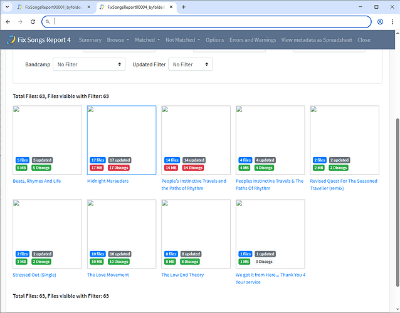Expand the Not Matched dropdown menu
The height and width of the screenshot is (313, 400).
[x=183, y=40]
